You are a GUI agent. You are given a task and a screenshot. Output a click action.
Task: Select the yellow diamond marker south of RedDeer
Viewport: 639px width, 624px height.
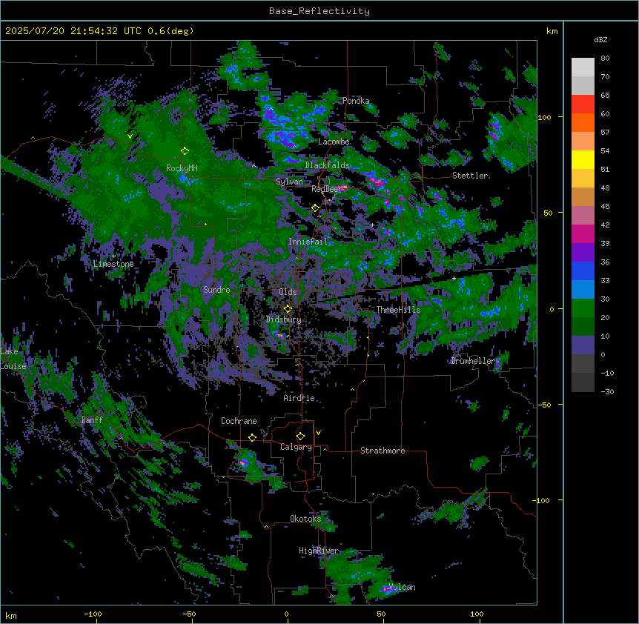[x=315, y=208]
